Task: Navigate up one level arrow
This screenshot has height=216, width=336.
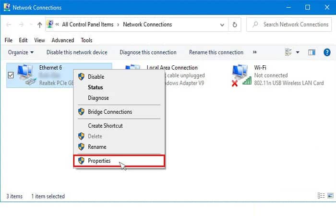Action: pos(40,25)
